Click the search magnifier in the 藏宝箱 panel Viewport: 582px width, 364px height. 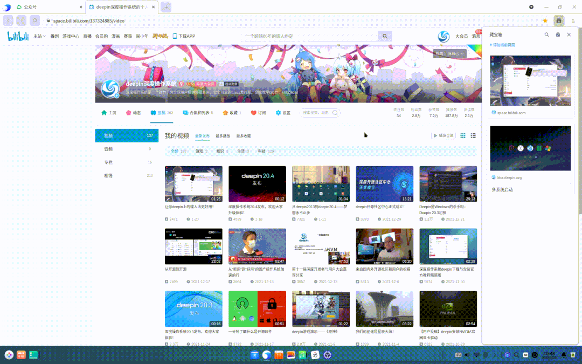pyautogui.click(x=546, y=34)
